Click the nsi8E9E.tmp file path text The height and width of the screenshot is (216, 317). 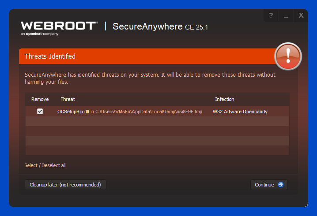tap(149, 112)
